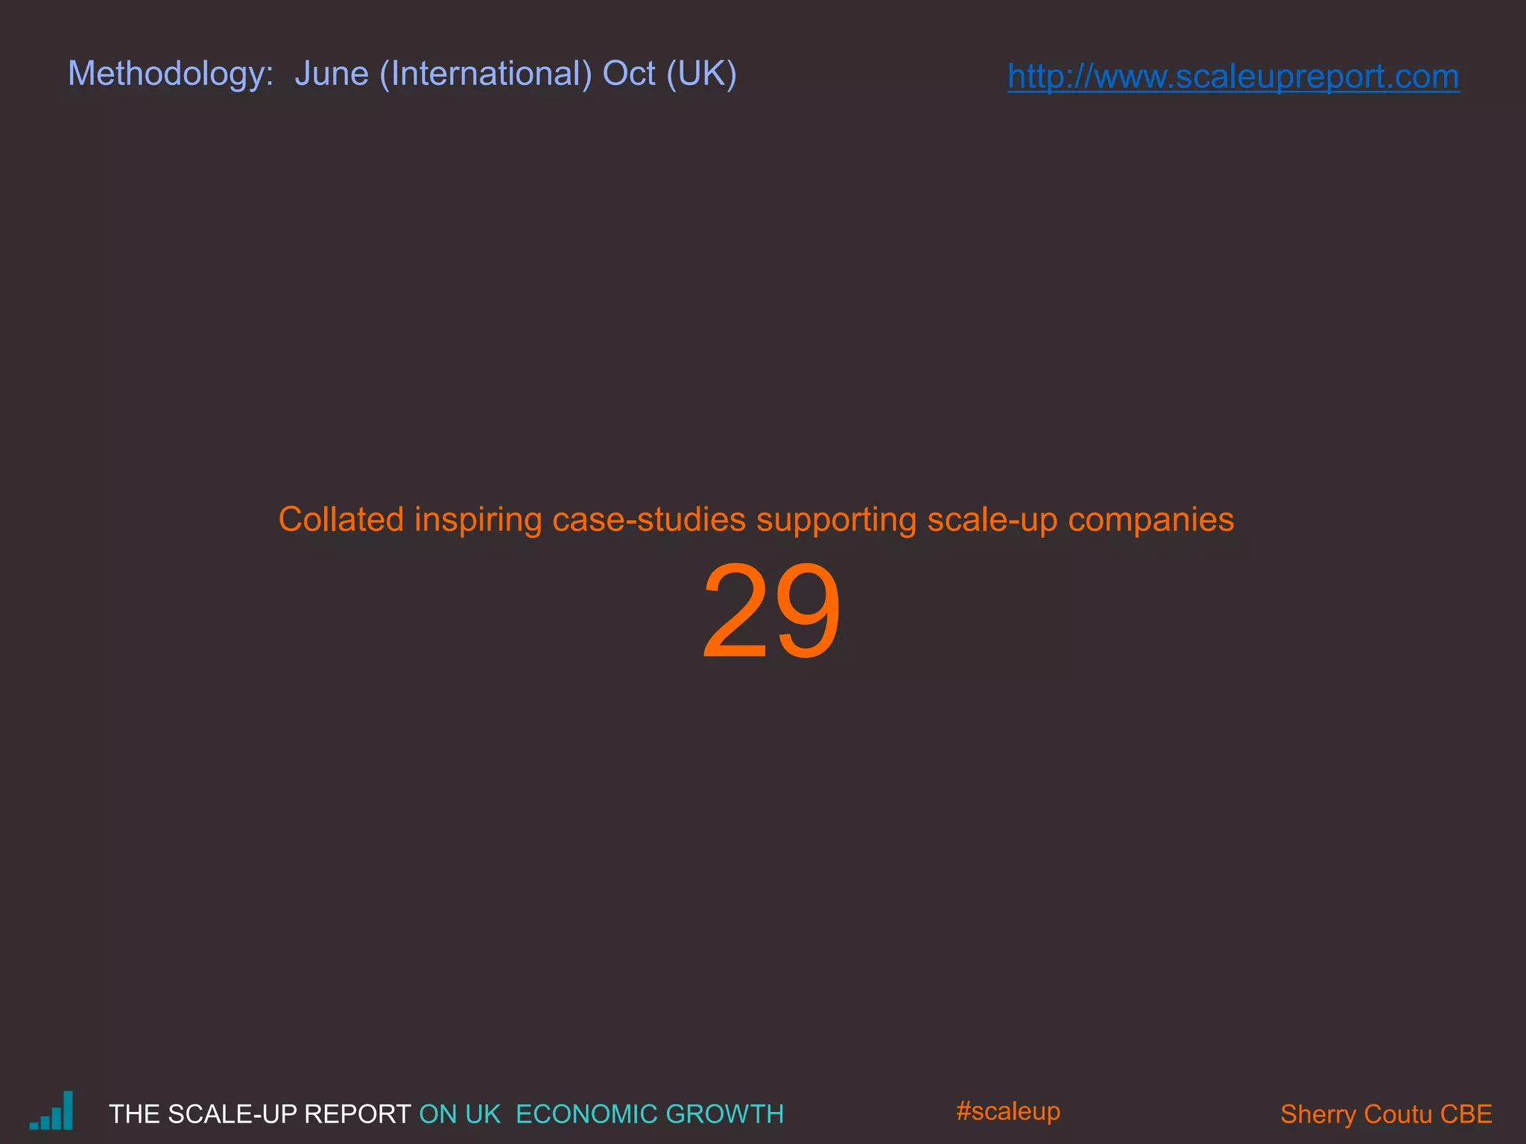The image size is (1526, 1144).
Task: Click the #scaleup hashtag
Action: click(1008, 1111)
